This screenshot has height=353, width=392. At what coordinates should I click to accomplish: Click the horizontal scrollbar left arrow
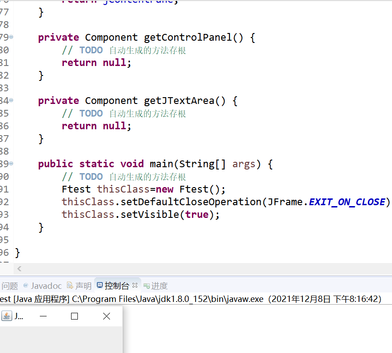(19, 268)
